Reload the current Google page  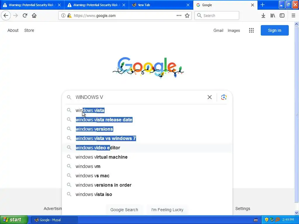pyautogui.click(x=25, y=15)
